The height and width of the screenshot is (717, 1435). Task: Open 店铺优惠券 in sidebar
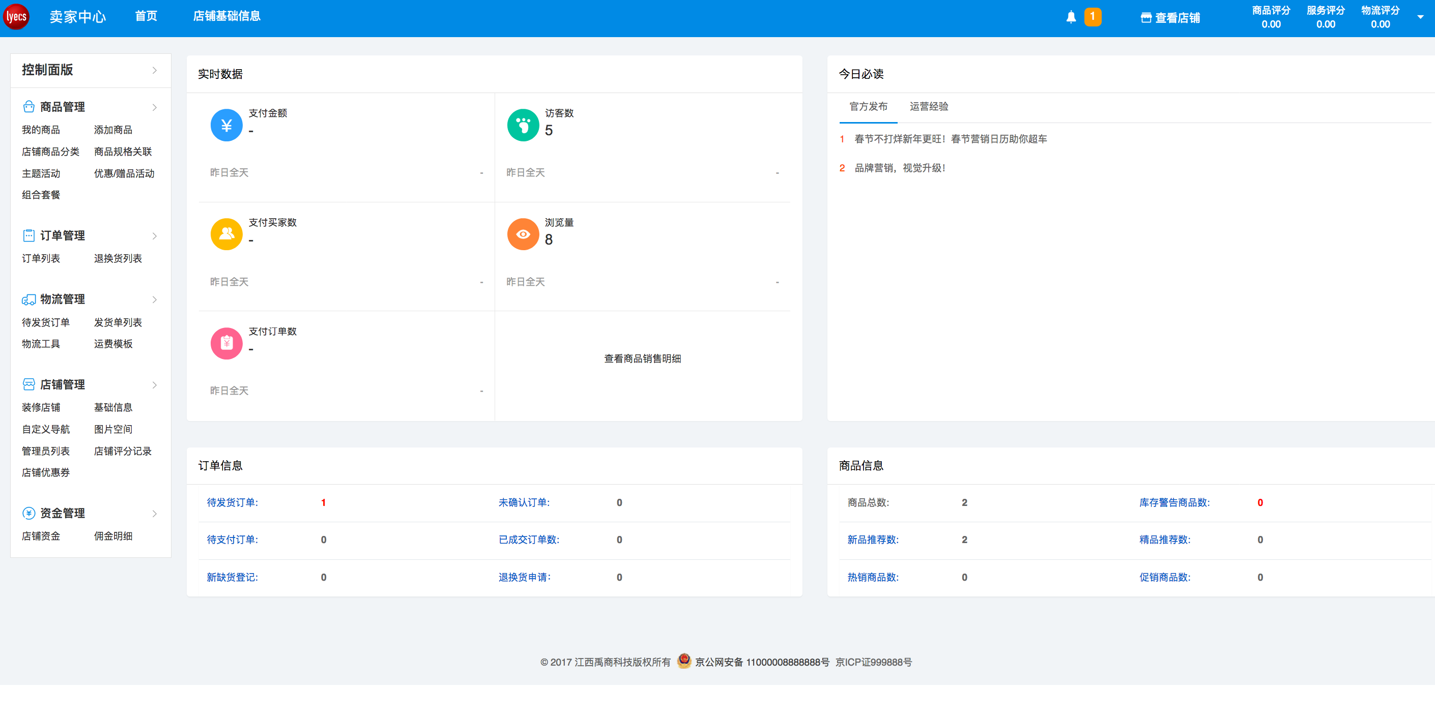(x=46, y=472)
